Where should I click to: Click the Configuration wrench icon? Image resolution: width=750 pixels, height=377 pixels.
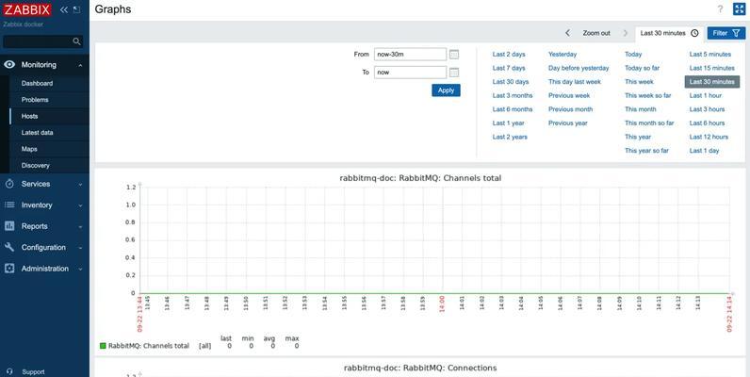pos(9,247)
